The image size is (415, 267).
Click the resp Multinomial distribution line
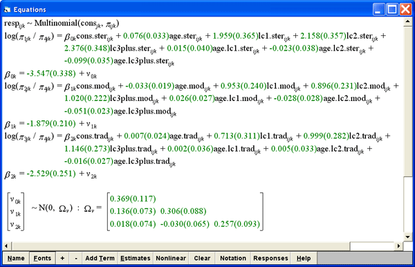(62, 24)
